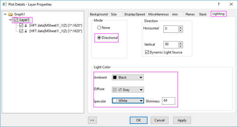The height and width of the screenshot is (127, 238).
Task: Toggle the checkbox of the second HFT data plot
Action: (21, 31)
